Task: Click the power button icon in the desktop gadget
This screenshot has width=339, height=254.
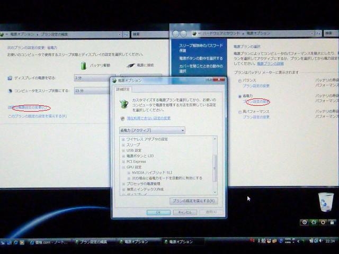Action: [323, 222]
